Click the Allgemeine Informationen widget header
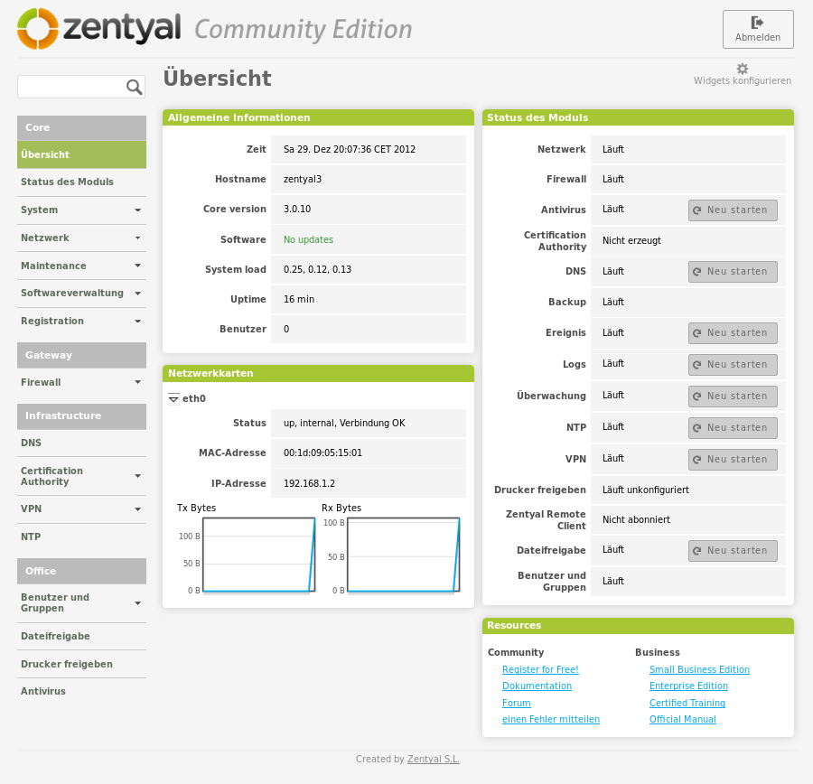813x784 pixels. click(x=318, y=117)
